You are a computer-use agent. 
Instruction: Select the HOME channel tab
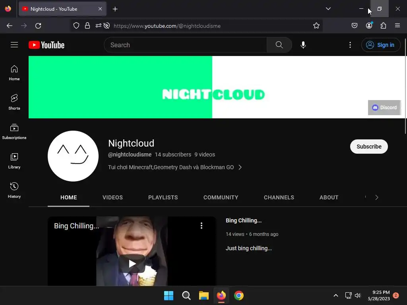point(68,197)
